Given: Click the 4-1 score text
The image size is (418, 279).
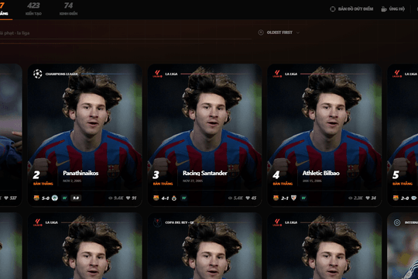Looking at the screenshot, I should click(x=165, y=198).
